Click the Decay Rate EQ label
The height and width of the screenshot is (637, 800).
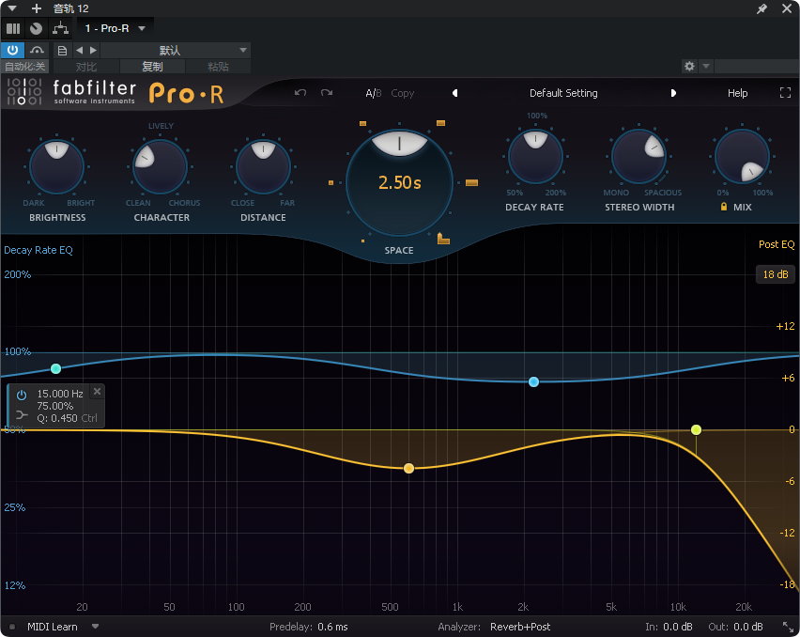tap(38, 250)
